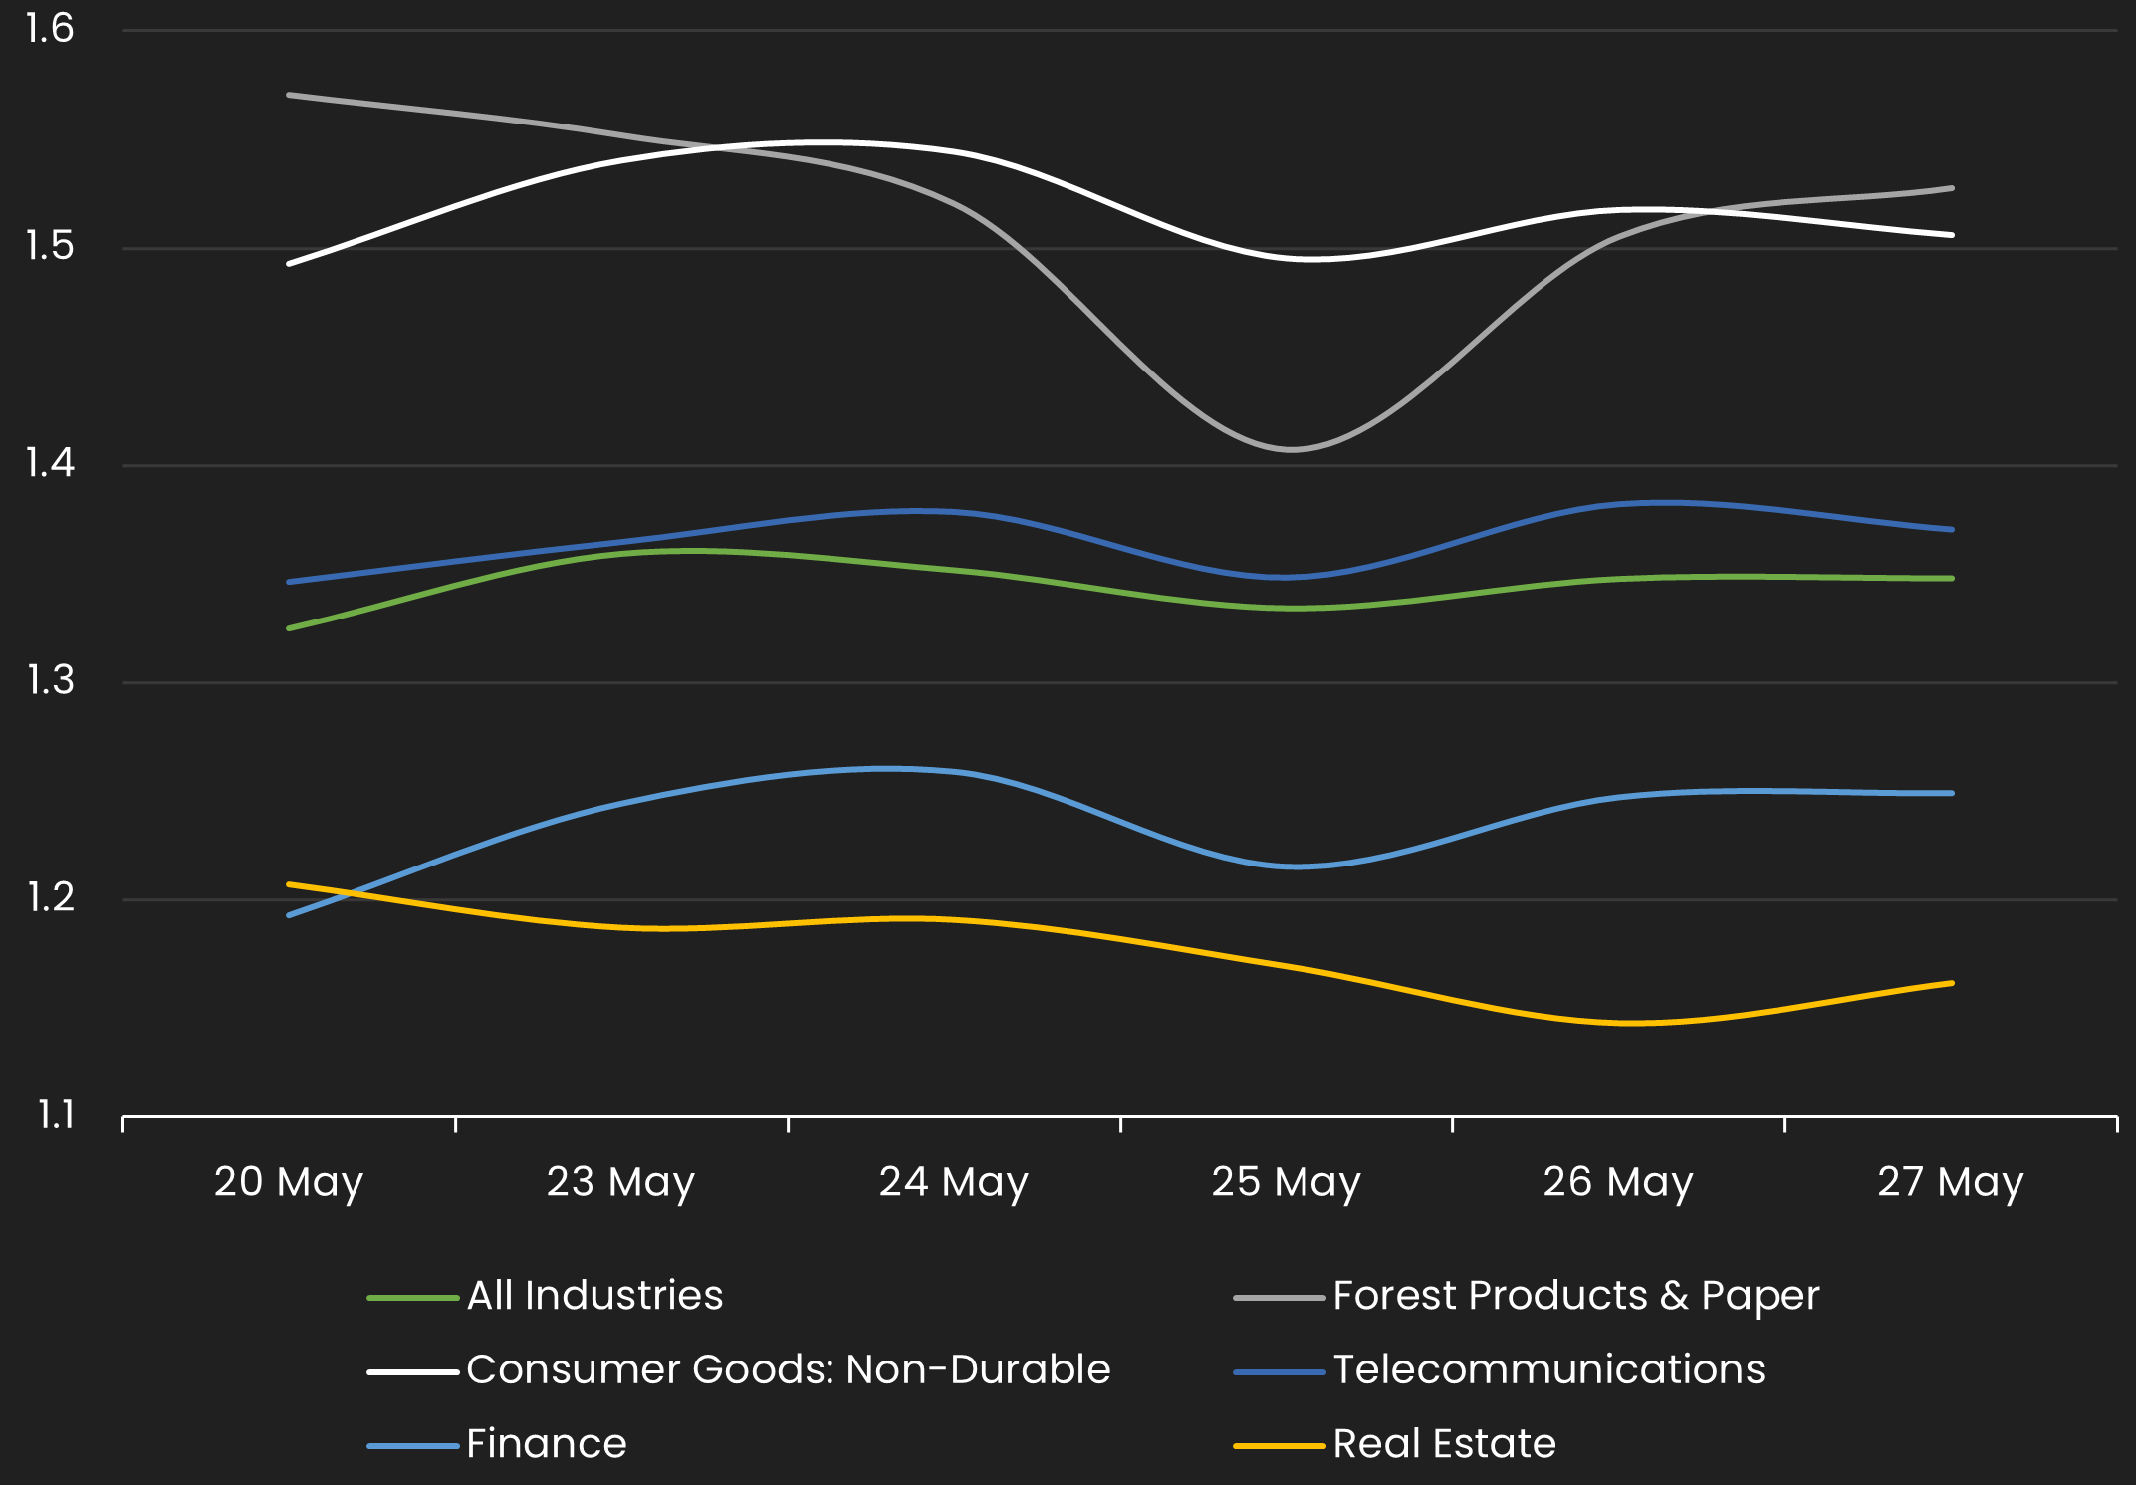Click the yellow Real Estate legend swatch
The image size is (2136, 1485).
coord(1279,1446)
